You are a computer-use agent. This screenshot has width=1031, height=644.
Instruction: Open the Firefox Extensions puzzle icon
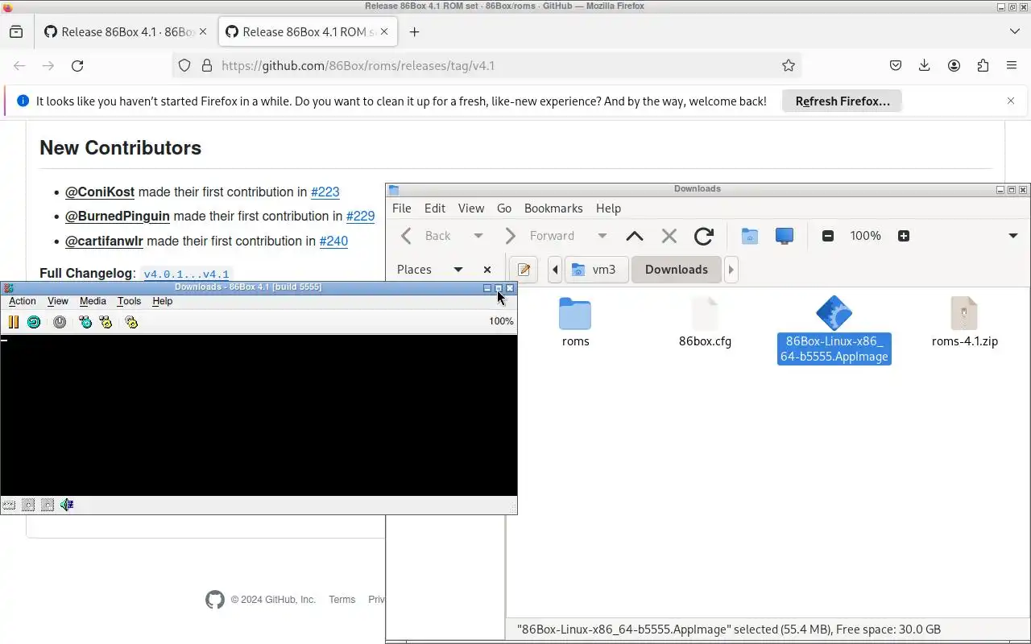click(983, 66)
